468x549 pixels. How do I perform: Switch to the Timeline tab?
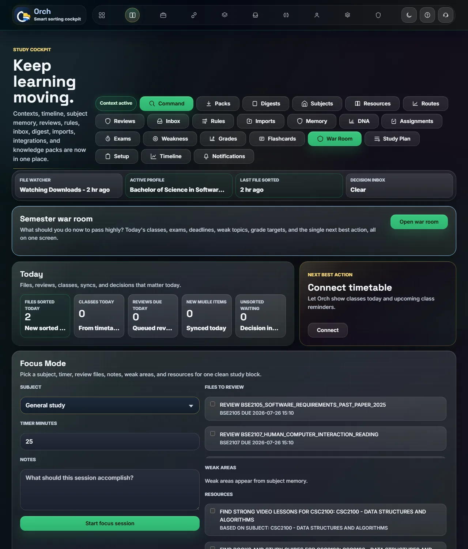click(x=166, y=156)
